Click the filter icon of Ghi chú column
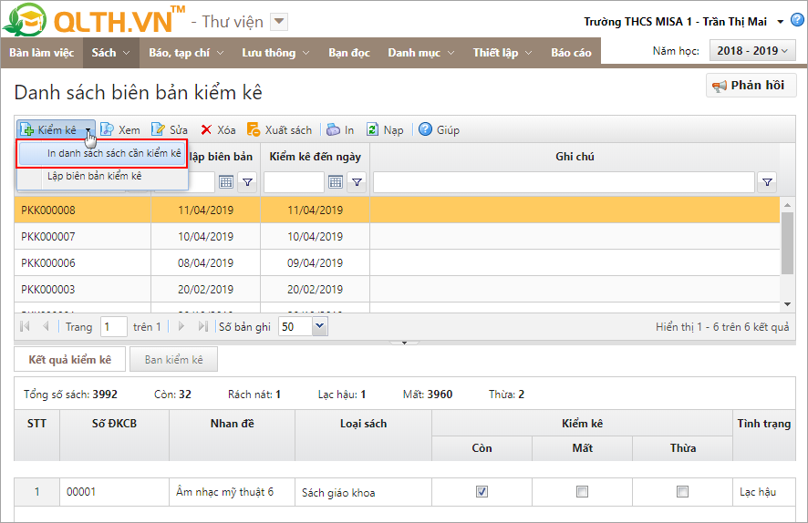The width and height of the screenshot is (808, 523). point(767,183)
